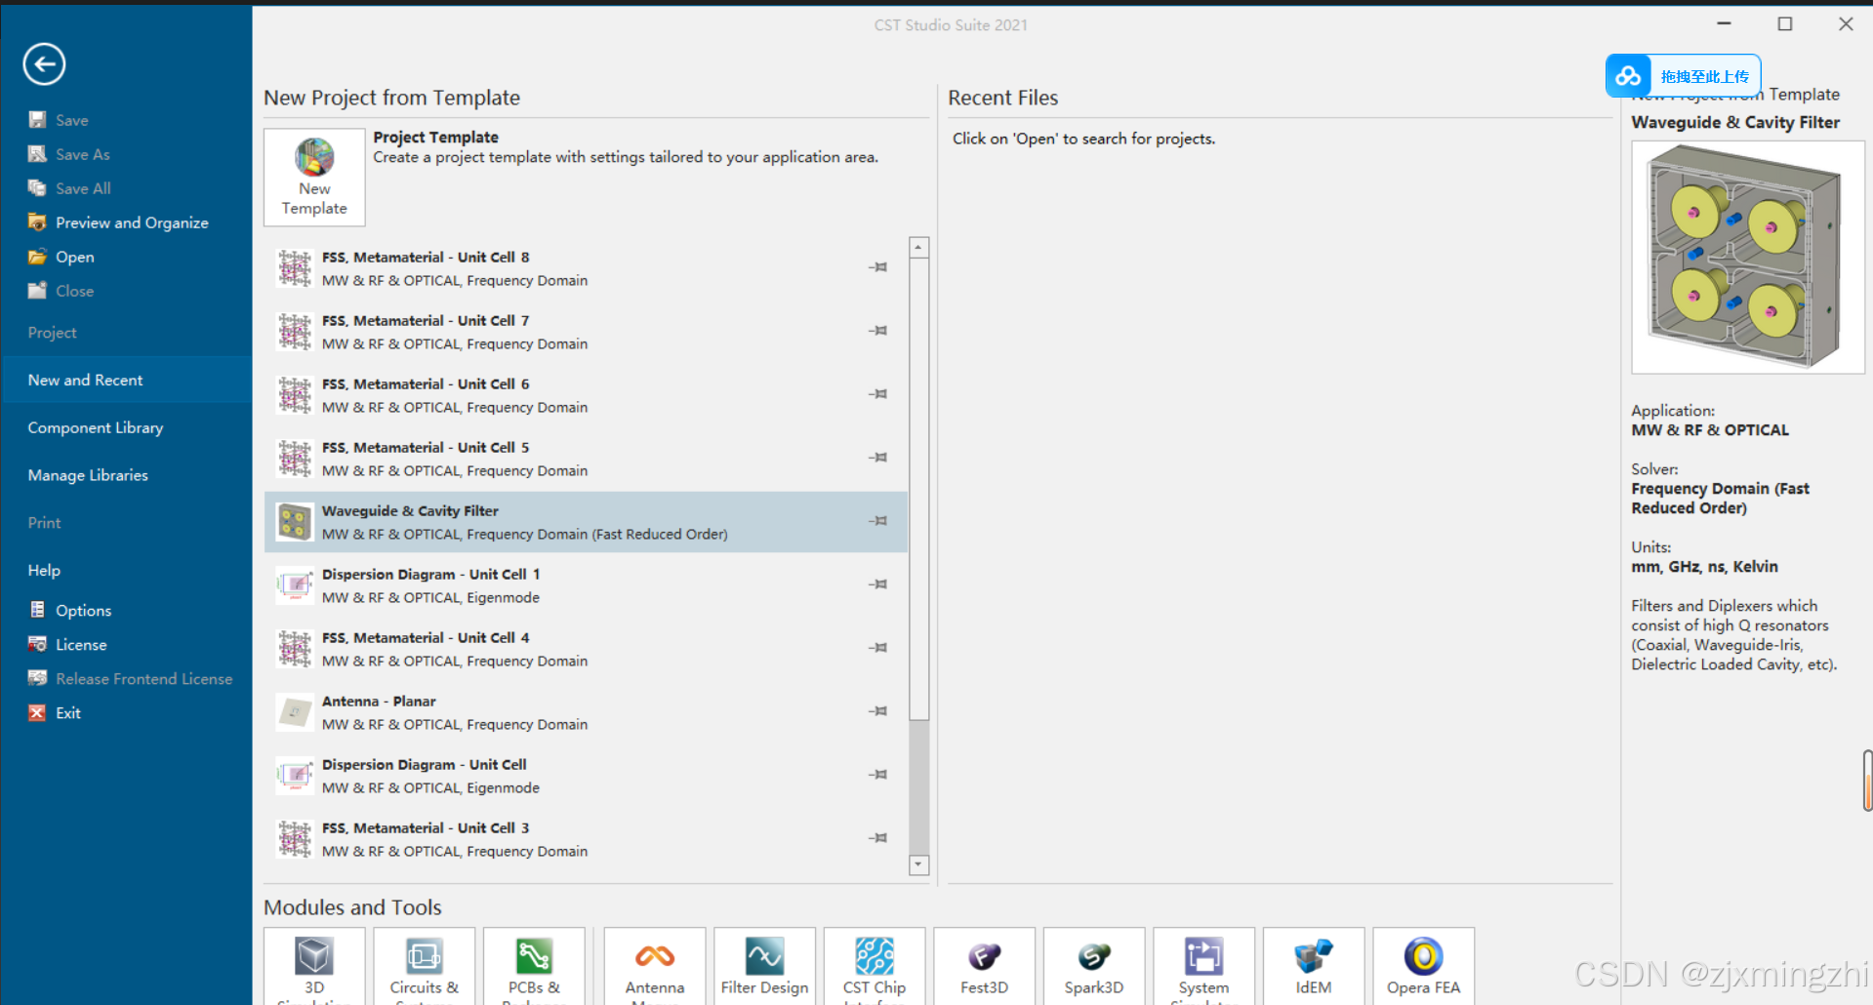Screen dimensions: 1873x1005
Task: Open Filter Designer tool
Action: click(x=764, y=966)
